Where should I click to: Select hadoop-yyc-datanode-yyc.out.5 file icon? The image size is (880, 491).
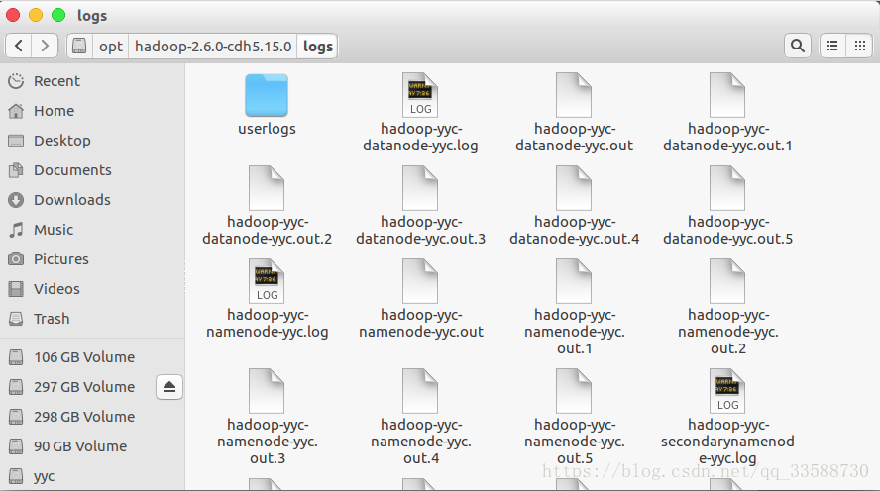(727, 188)
